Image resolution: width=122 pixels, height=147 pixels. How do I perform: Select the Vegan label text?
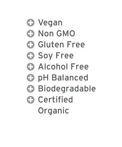pyautogui.click(x=50, y=23)
